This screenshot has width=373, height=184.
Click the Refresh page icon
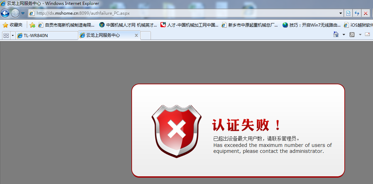357,13
